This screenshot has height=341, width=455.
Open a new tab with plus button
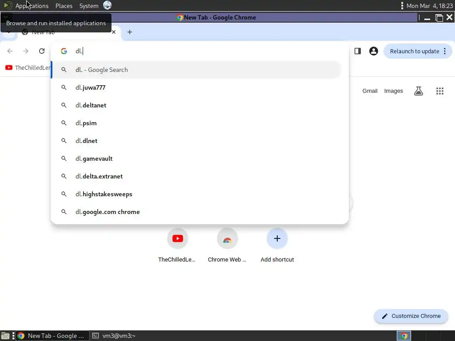[x=130, y=32]
